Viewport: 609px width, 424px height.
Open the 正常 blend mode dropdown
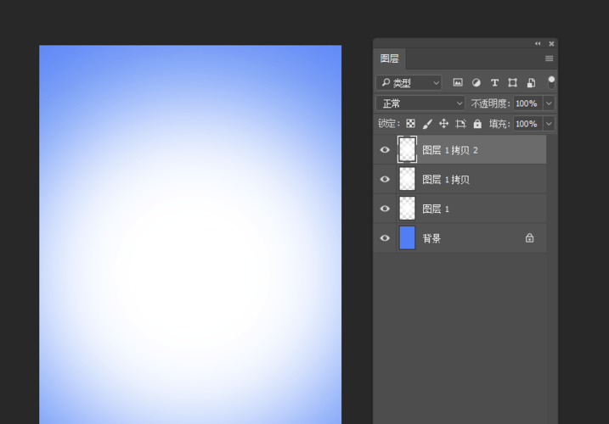[x=420, y=103]
